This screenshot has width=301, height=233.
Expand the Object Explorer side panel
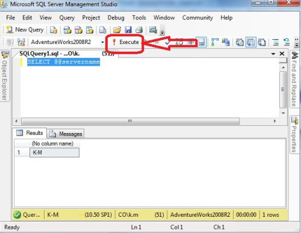(x=5, y=76)
